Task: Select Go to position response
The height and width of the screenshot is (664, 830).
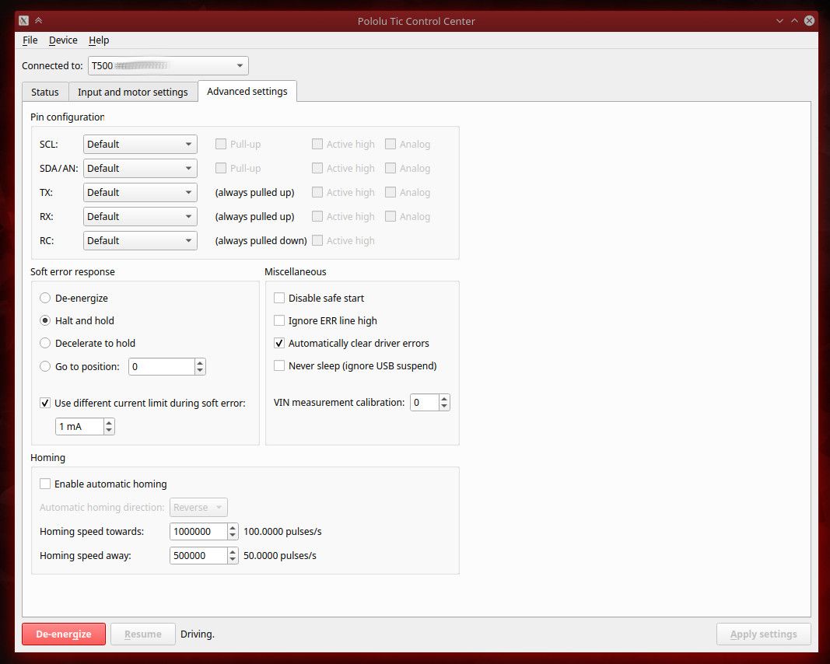Action: point(45,366)
